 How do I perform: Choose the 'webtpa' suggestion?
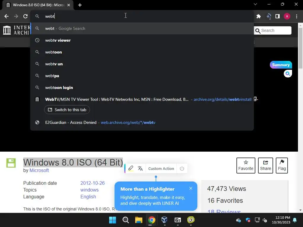coord(142,76)
